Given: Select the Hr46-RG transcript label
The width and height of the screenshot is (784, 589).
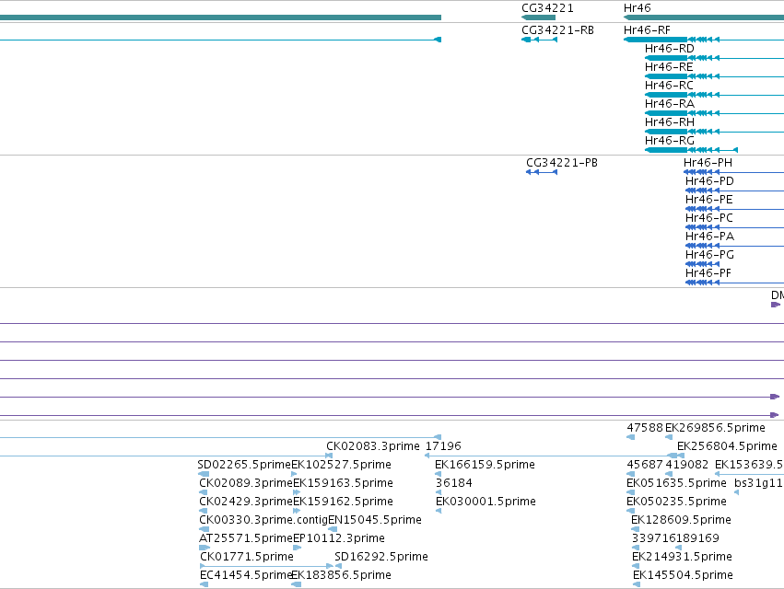Looking at the screenshot, I should point(670,141).
